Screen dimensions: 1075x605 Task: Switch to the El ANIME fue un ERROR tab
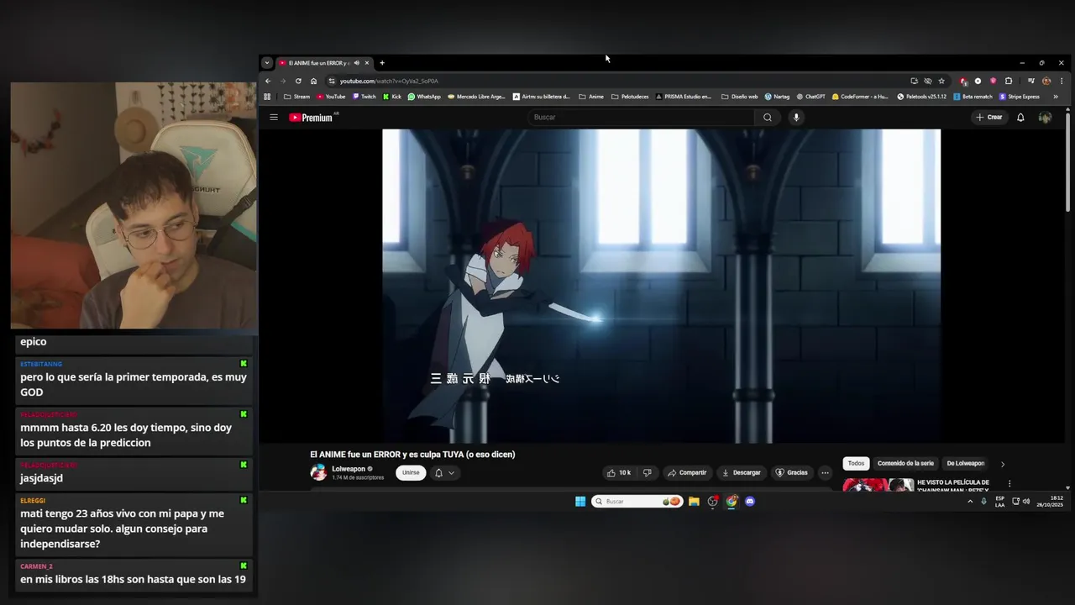[x=317, y=63]
